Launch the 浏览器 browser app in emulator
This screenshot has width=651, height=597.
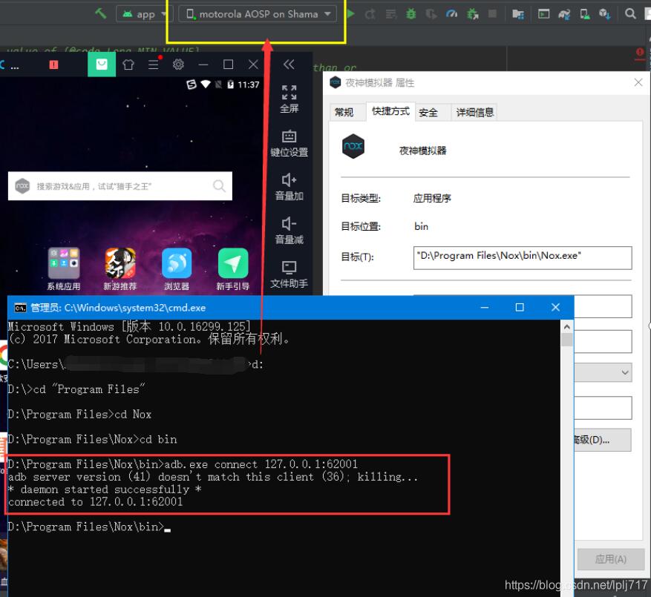coord(177,269)
